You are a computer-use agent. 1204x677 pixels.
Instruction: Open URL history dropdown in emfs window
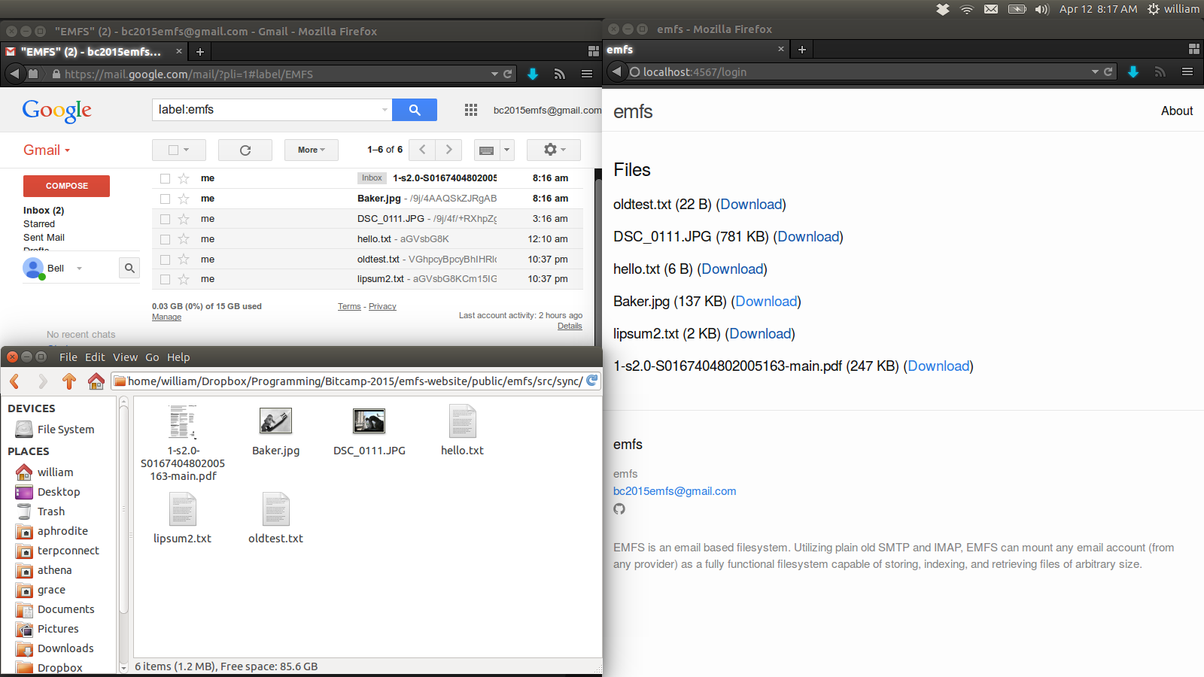click(x=1095, y=71)
